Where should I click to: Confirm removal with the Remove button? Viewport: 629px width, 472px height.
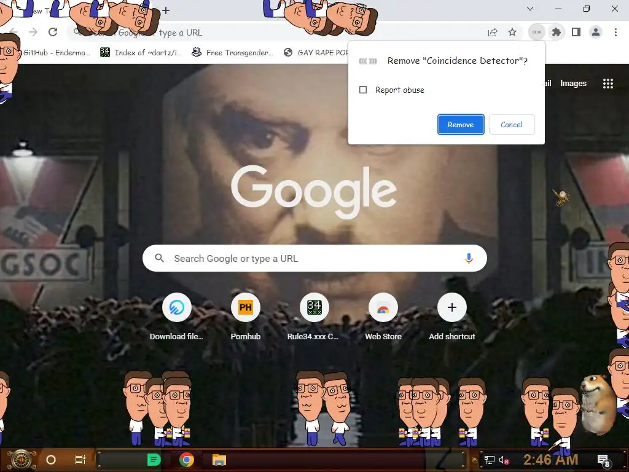pos(461,124)
